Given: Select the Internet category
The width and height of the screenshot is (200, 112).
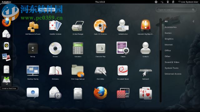Looking at the screenshot, I should coord(168,45).
